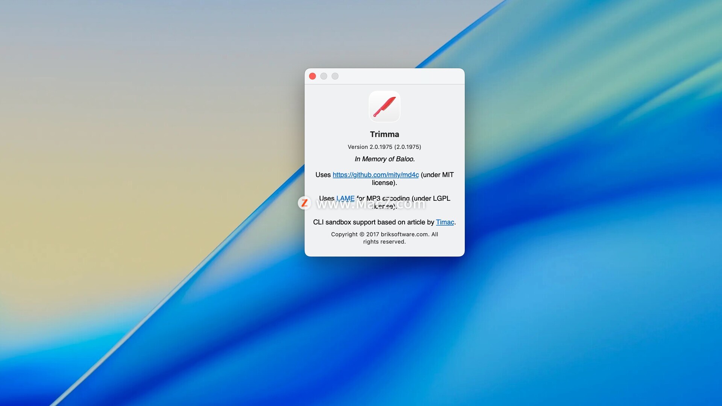Click the 'In Memory of Baloo' line
722x406 pixels.
384,159
